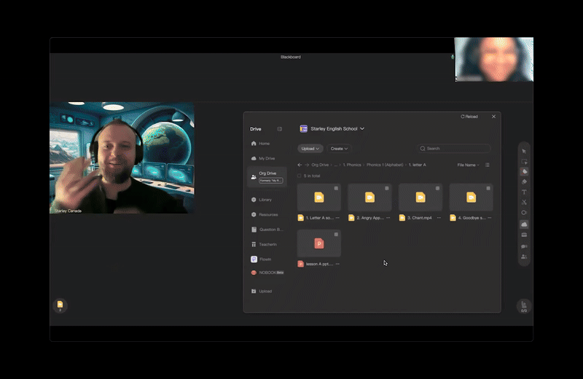Close the Drive window

pyautogui.click(x=493, y=117)
